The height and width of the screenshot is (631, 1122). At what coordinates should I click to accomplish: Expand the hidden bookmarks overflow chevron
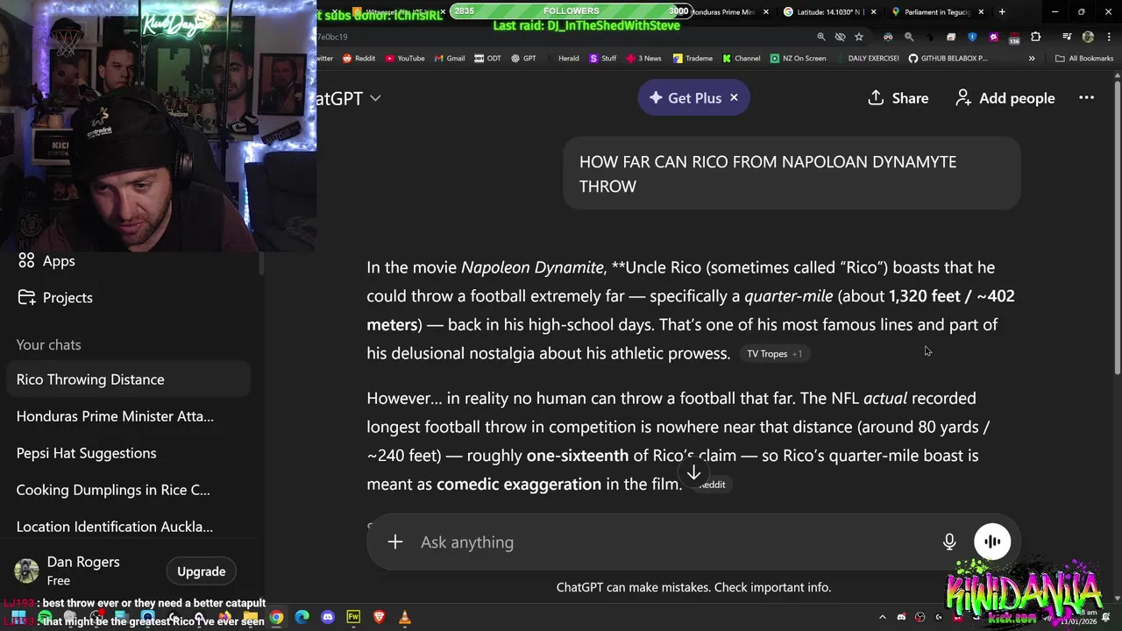tap(1032, 59)
